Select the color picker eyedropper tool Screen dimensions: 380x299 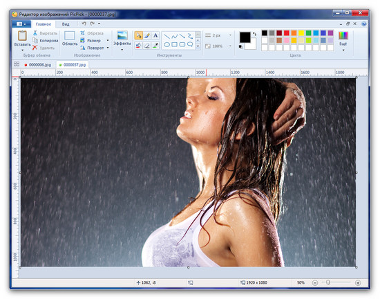point(155,45)
